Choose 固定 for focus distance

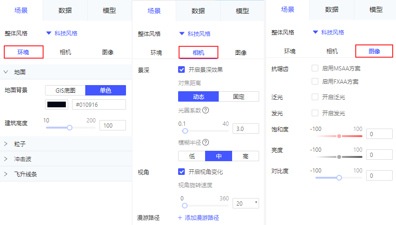coord(239,97)
